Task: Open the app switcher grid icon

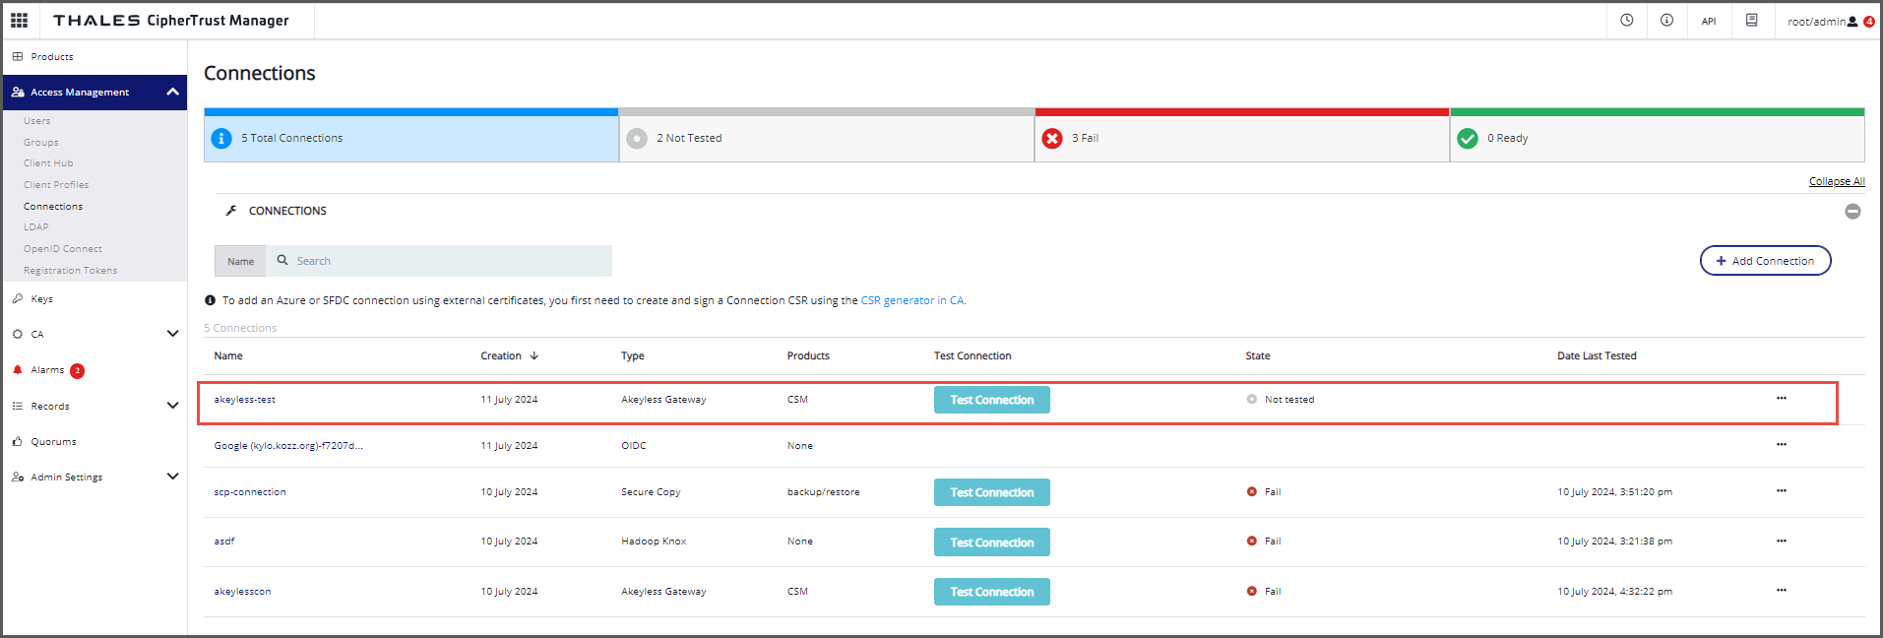Action: [x=19, y=20]
